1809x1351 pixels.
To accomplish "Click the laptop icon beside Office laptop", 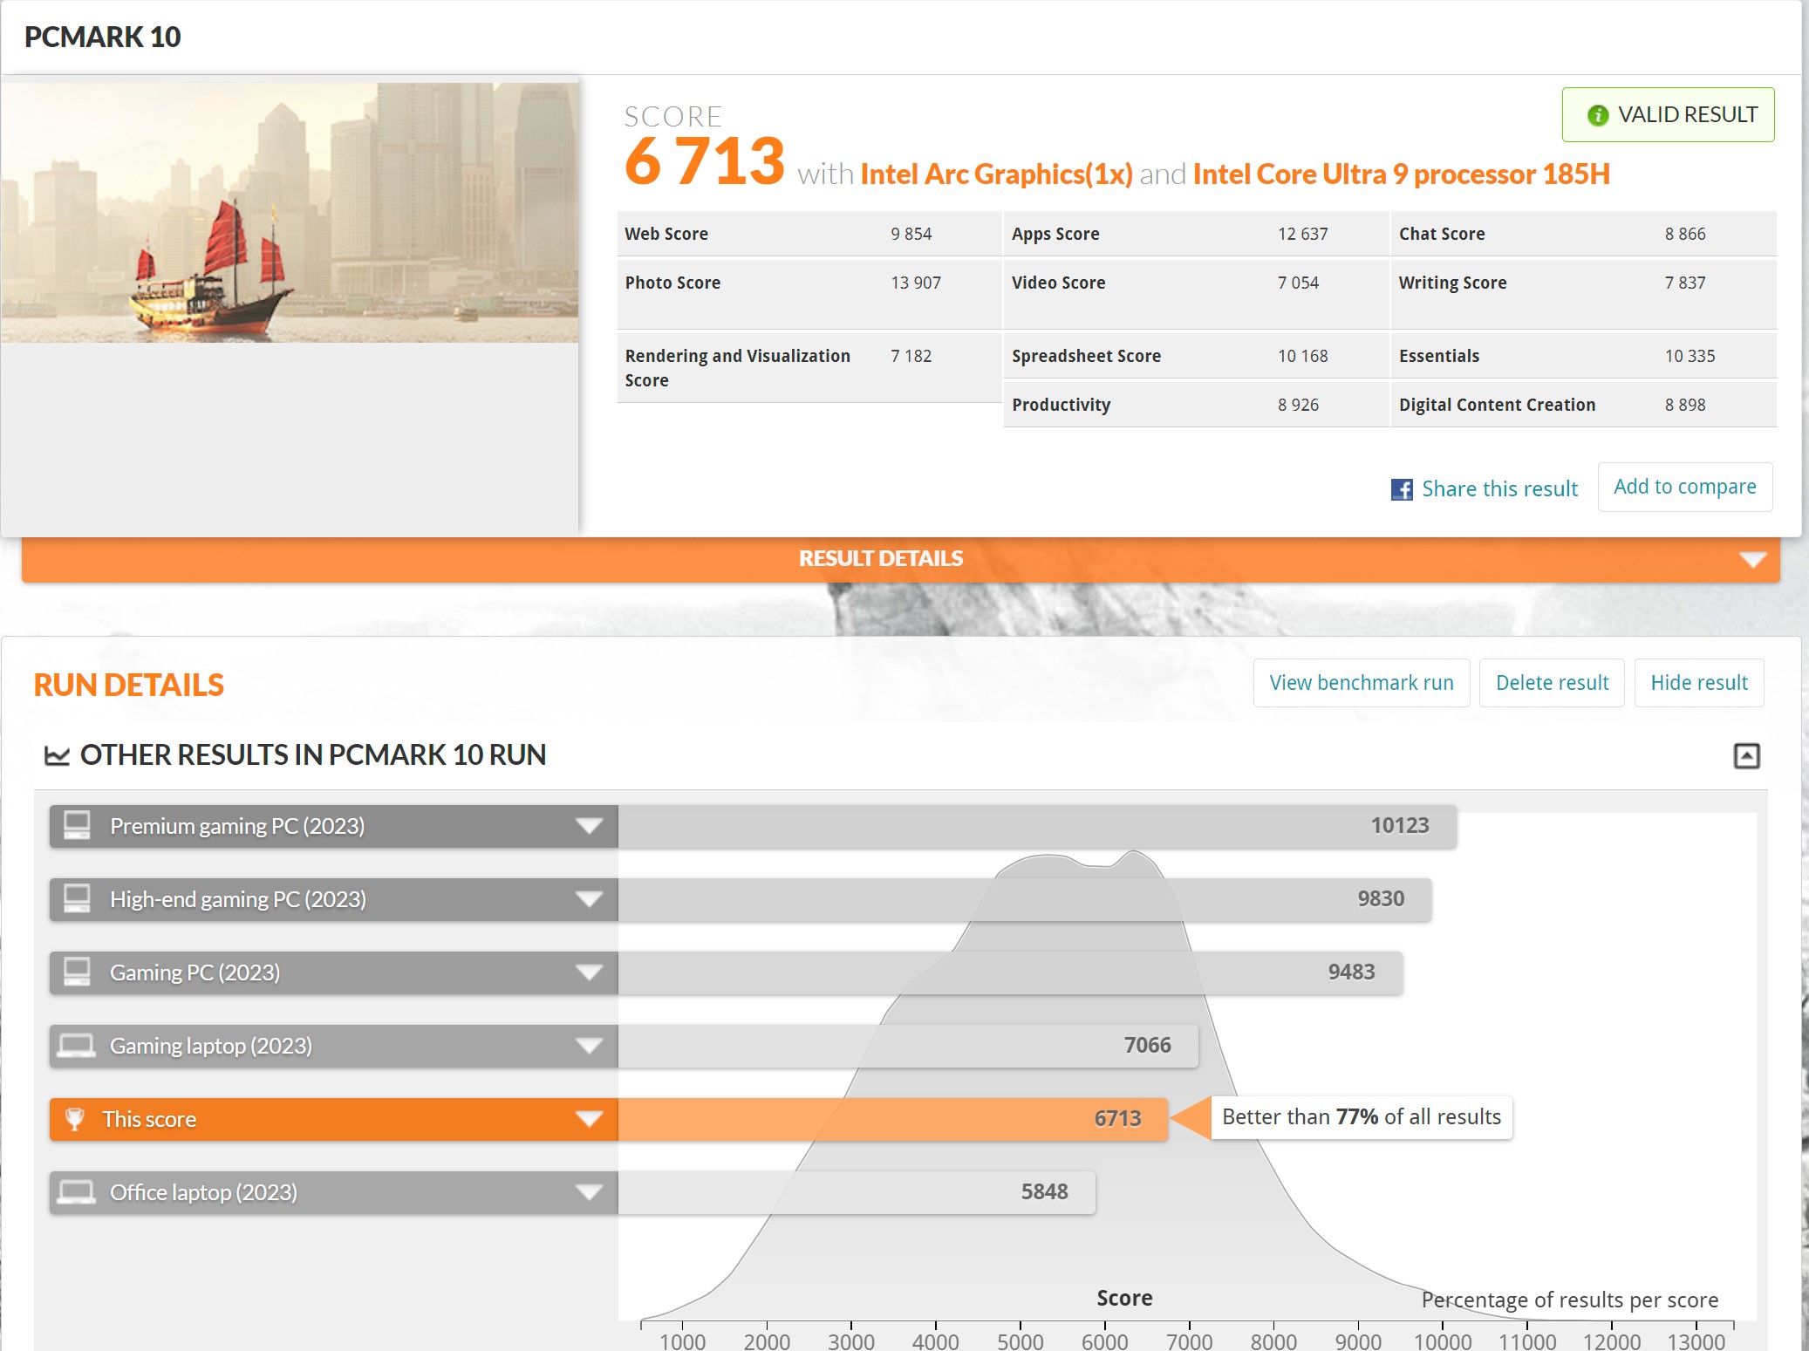I will tap(77, 1192).
